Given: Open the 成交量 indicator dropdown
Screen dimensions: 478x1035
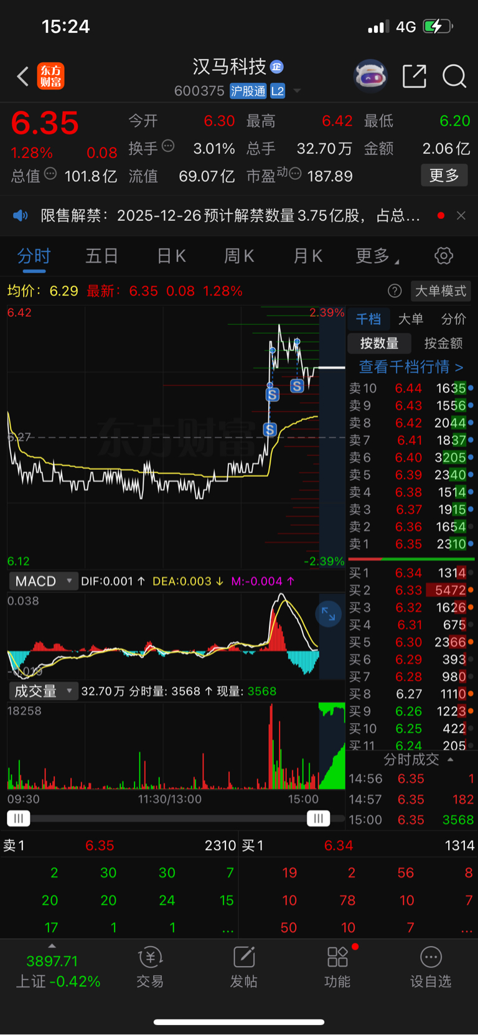Looking at the screenshot, I should tap(43, 691).
